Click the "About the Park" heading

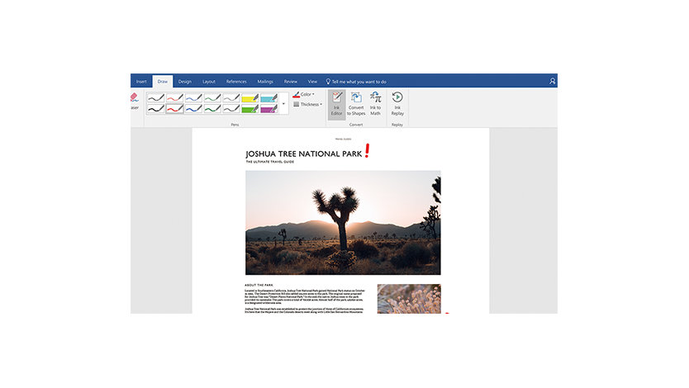pyautogui.click(x=259, y=285)
